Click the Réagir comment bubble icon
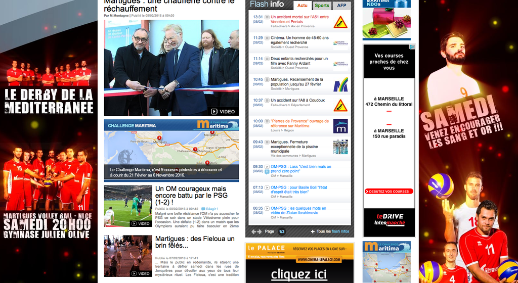Image resolution: width=518 pixels, height=283 pixels. 203,209
